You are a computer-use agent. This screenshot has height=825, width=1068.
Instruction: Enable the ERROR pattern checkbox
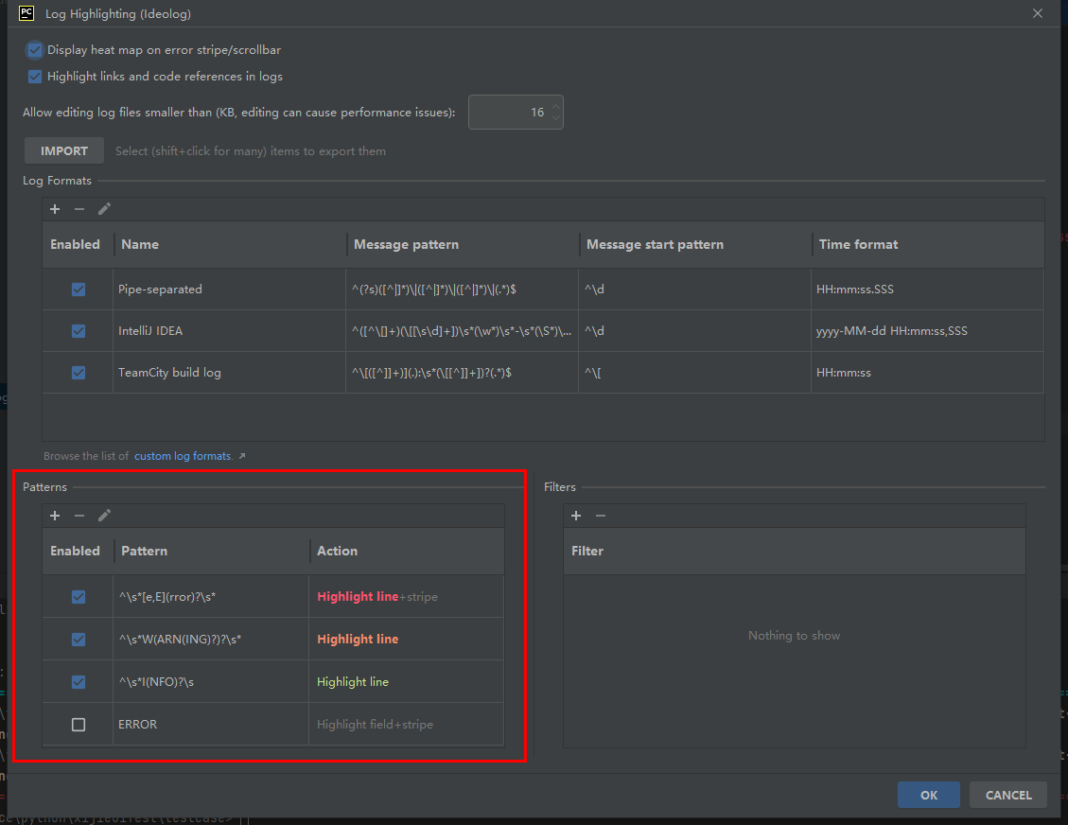(79, 725)
